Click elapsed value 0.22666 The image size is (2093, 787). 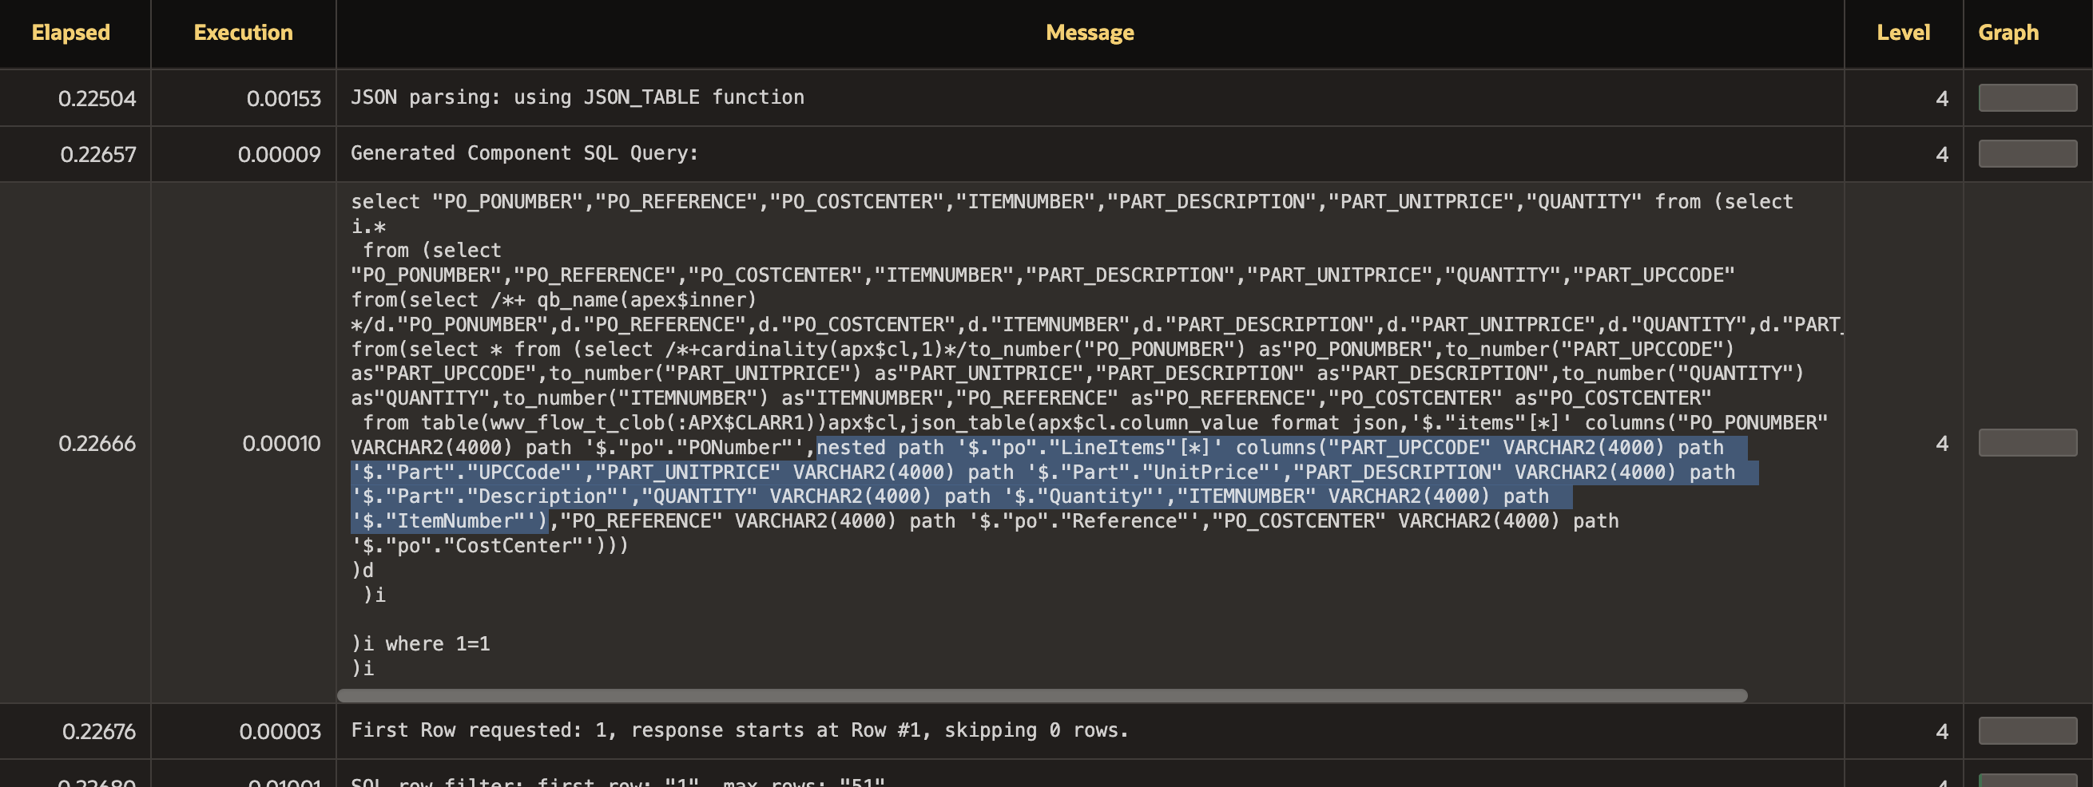click(x=97, y=444)
